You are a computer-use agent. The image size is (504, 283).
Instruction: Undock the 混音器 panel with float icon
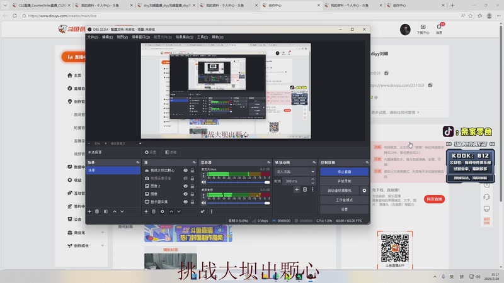point(269,162)
